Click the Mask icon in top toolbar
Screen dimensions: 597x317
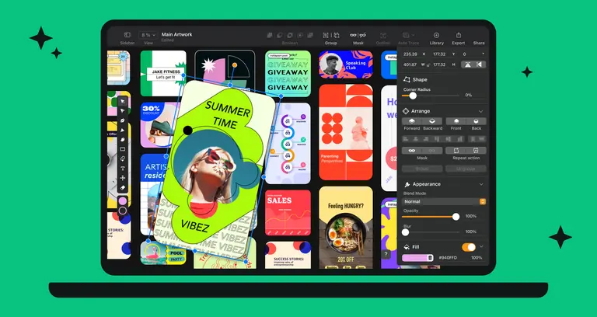click(x=354, y=35)
